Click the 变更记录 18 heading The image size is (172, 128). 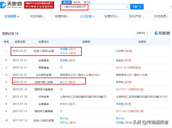tap(10, 34)
